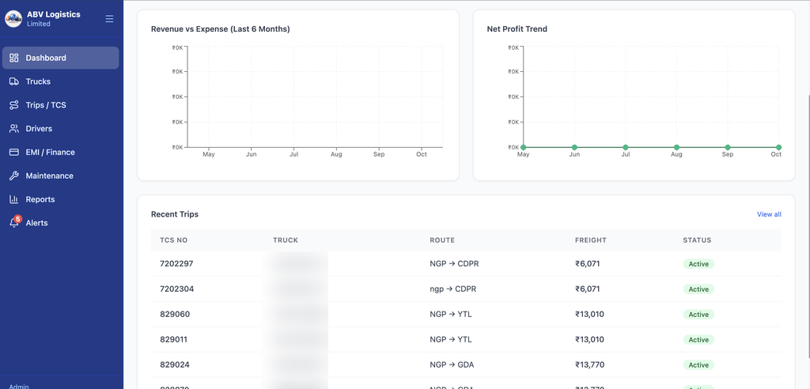This screenshot has width=810, height=389.
Task: Click the Maintenance wrench icon
Action: (x=14, y=176)
